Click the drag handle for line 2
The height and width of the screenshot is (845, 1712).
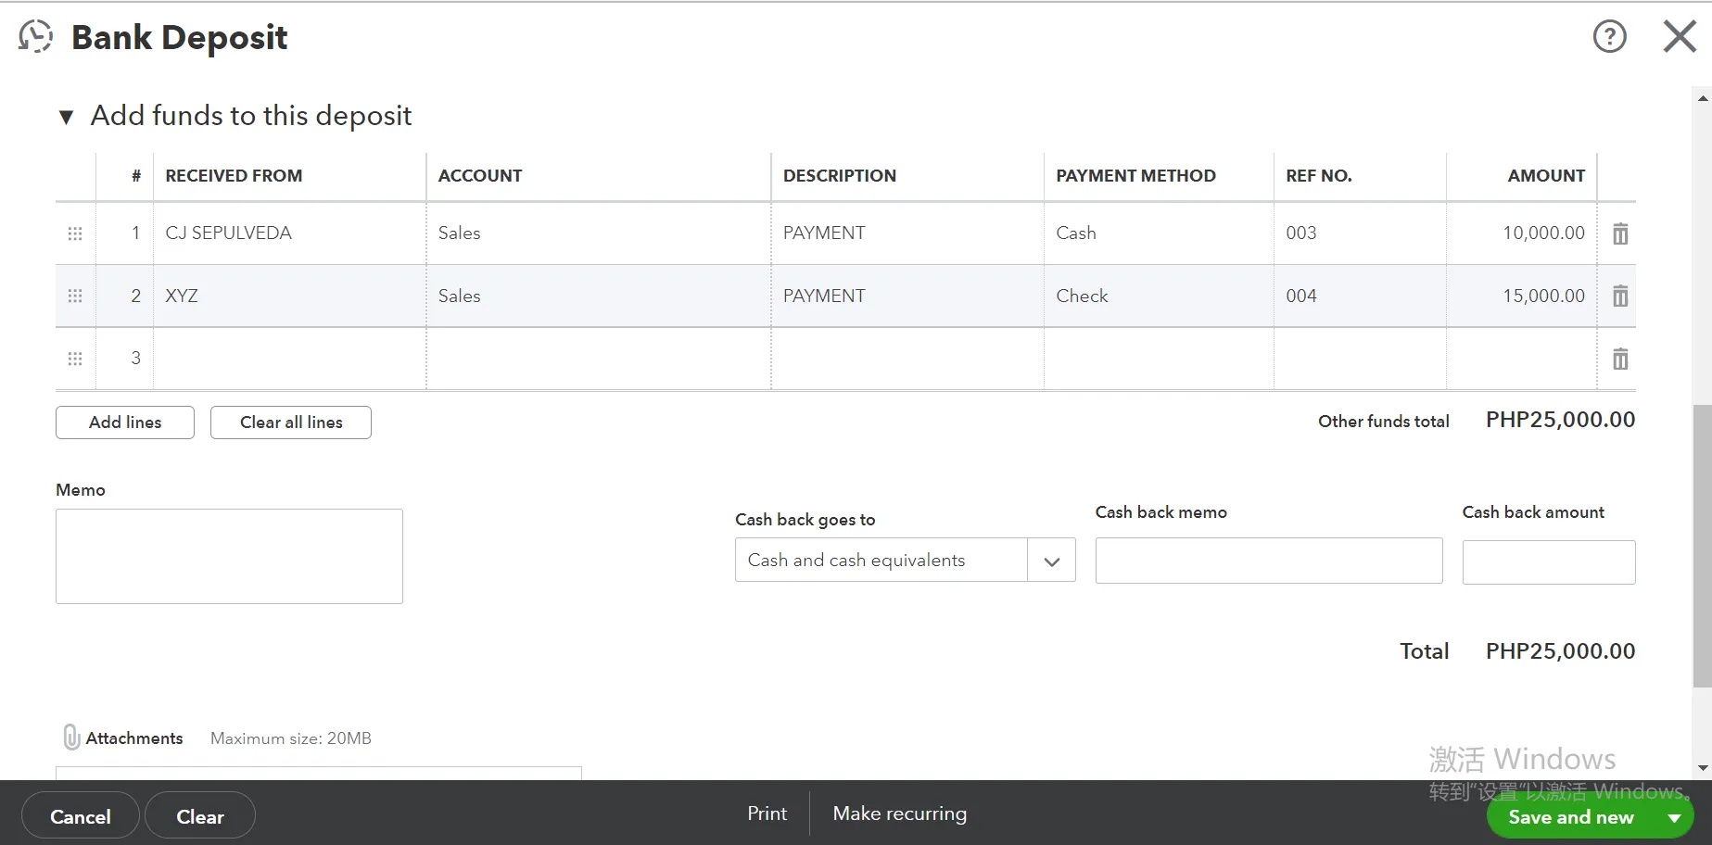coord(75,296)
